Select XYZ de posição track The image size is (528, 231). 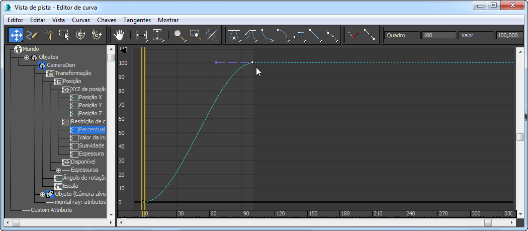coord(88,90)
